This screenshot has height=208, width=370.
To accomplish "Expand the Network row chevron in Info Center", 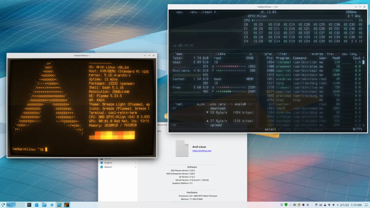I will pyautogui.click(x=135, y=167).
